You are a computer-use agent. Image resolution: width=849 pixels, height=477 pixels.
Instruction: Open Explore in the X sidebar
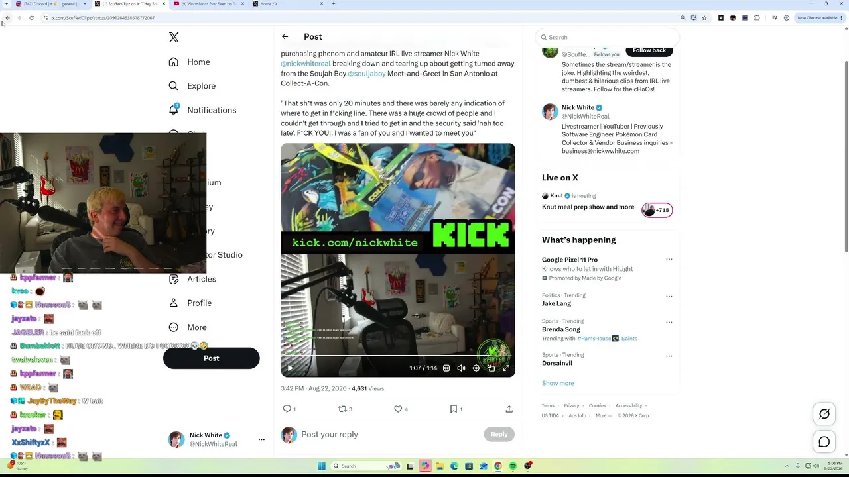pyautogui.click(x=192, y=86)
